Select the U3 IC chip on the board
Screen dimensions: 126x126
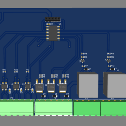(53, 33)
